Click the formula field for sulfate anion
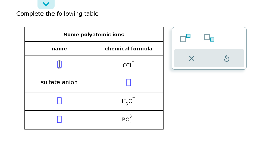 (x=128, y=83)
